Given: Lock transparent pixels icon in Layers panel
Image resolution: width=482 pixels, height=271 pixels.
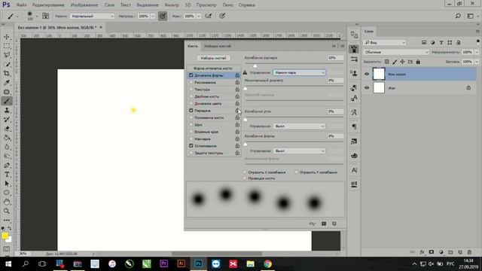Looking at the screenshot, I should point(386,62).
